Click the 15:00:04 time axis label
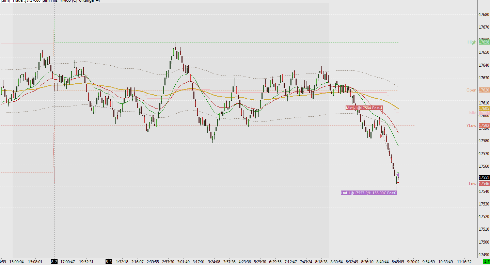Viewport: 490px width, 265px height. (x=17, y=262)
